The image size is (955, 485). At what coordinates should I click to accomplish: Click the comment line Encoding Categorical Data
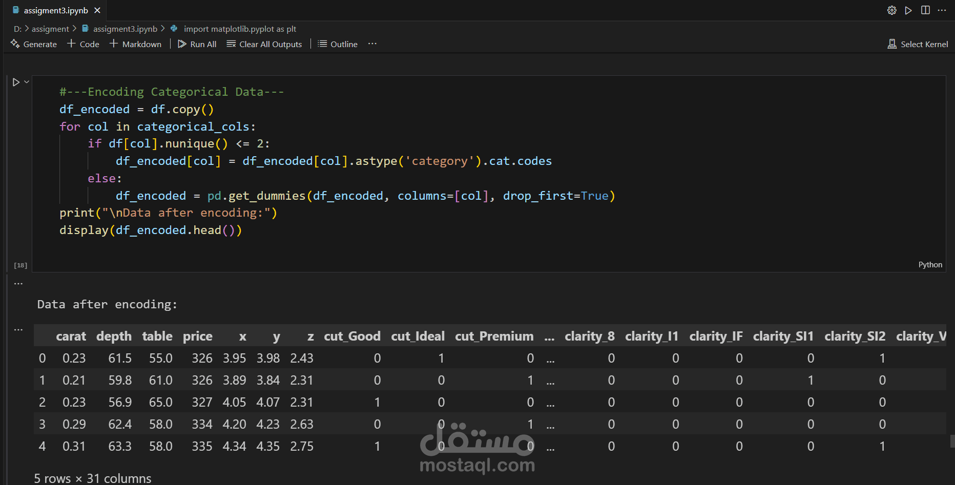172,92
